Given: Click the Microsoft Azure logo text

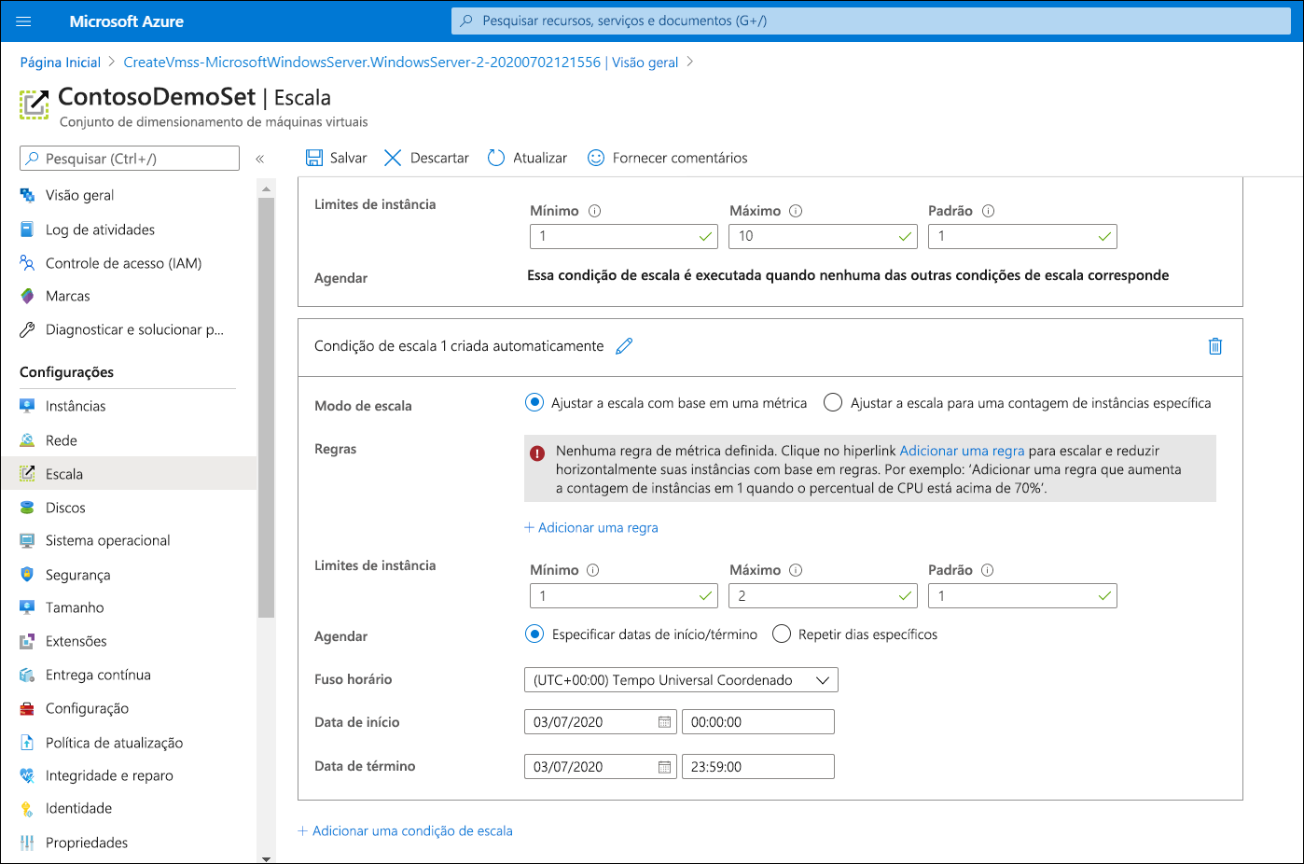Looking at the screenshot, I should pos(126,21).
